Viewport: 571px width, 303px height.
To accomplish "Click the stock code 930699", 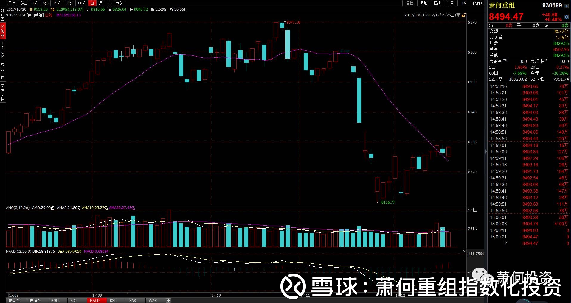I will [x=552, y=6].
